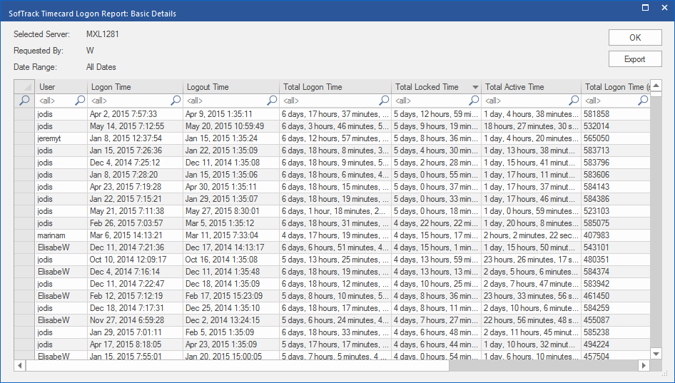Maximize the SofTrack report window
This screenshot has width=675, height=383.
[x=645, y=8]
